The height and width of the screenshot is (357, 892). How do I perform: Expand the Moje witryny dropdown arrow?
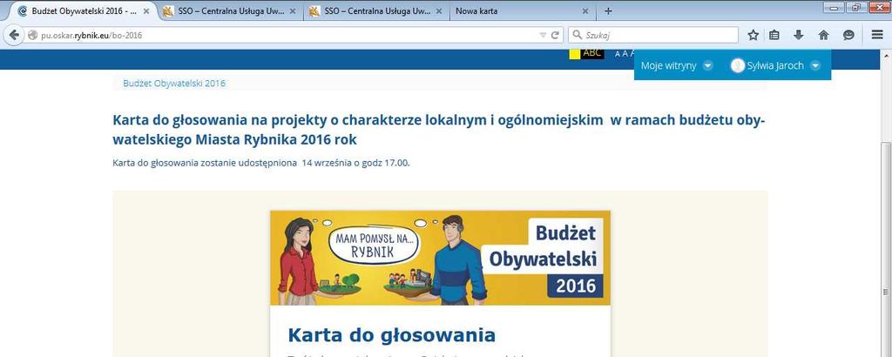click(x=707, y=65)
